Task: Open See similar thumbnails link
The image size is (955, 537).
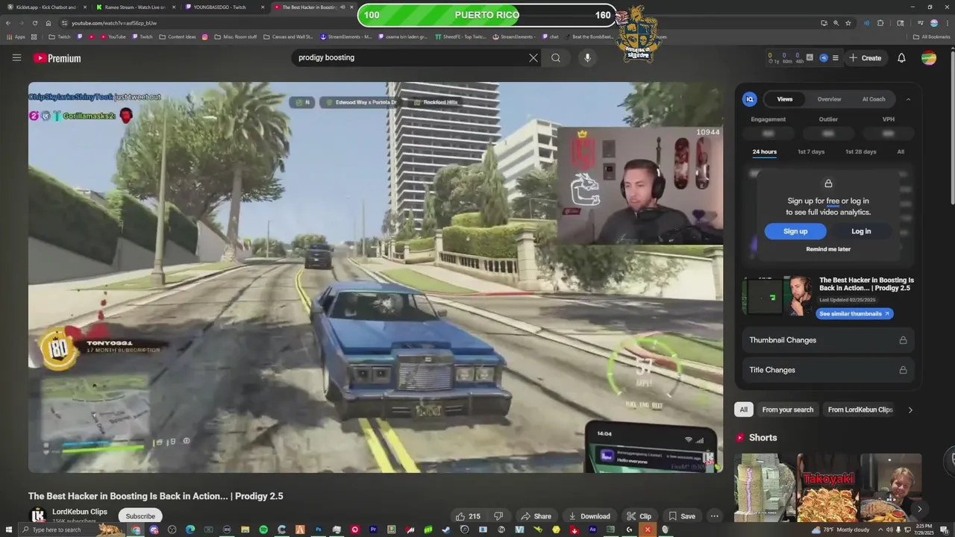Action: [854, 314]
